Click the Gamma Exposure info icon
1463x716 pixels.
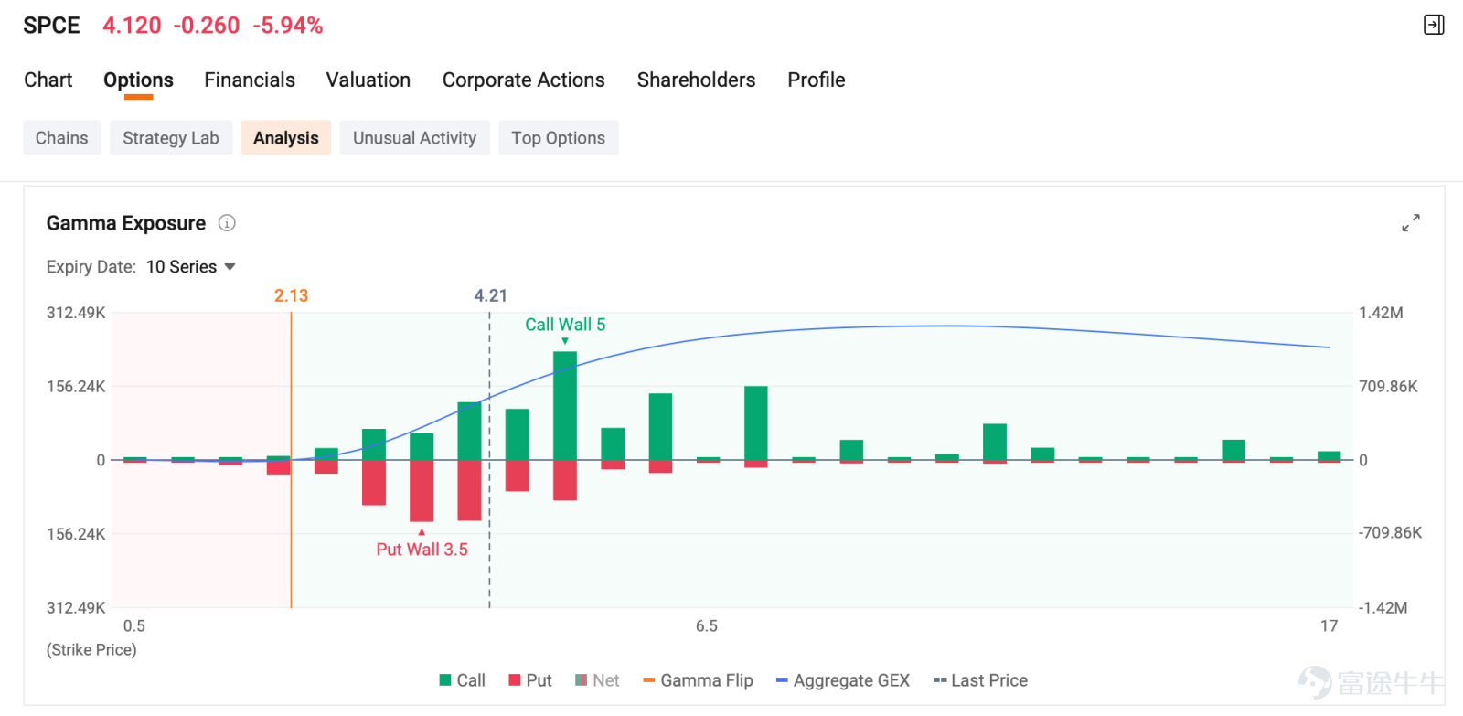(x=227, y=223)
